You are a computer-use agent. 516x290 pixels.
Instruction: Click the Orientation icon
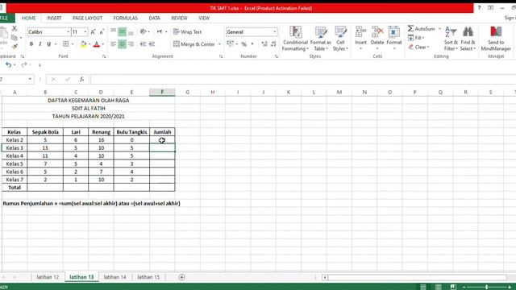pyautogui.click(x=143, y=31)
